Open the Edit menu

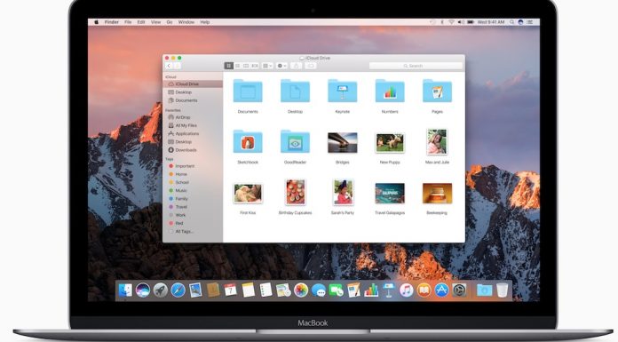[141, 22]
